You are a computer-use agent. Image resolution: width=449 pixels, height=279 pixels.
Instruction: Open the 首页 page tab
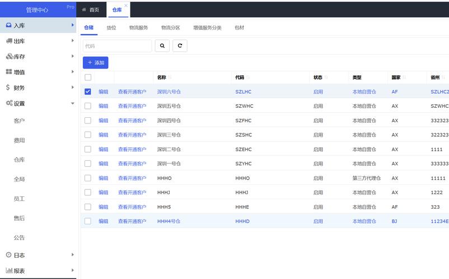[91, 9]
